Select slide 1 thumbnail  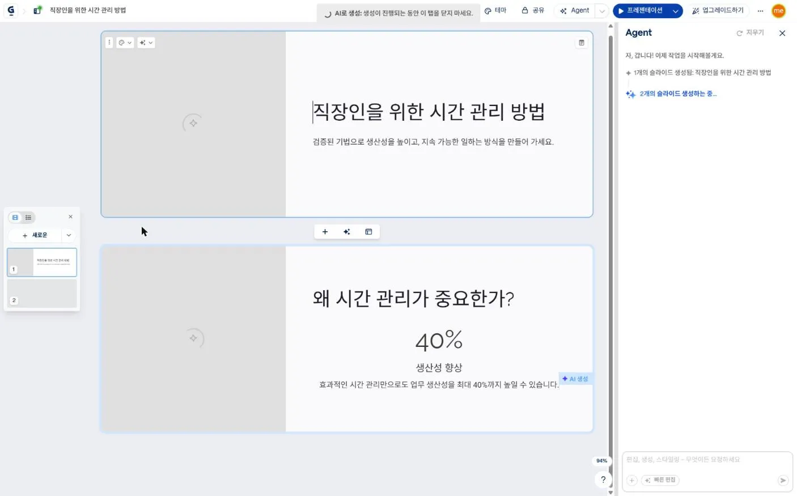click(42, 262)
